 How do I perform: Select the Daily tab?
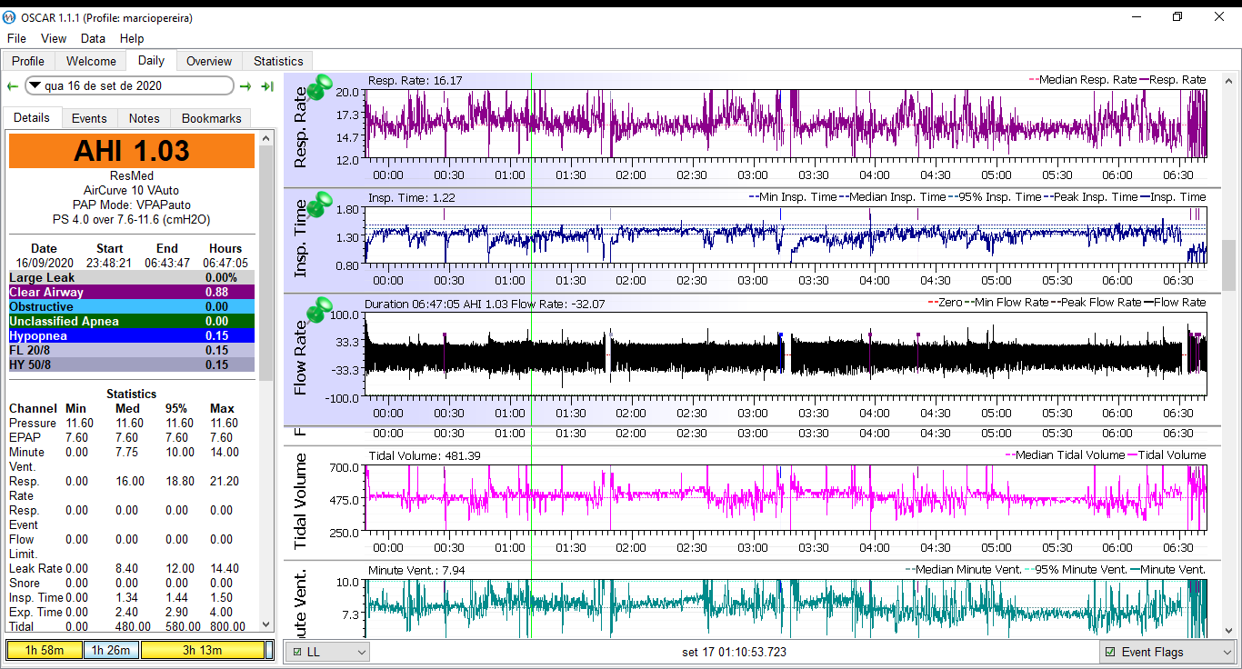(x=151, y=60)
